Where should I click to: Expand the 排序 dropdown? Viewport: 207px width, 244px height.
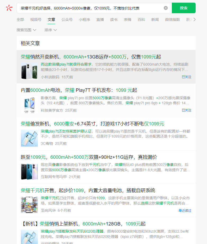50,30
